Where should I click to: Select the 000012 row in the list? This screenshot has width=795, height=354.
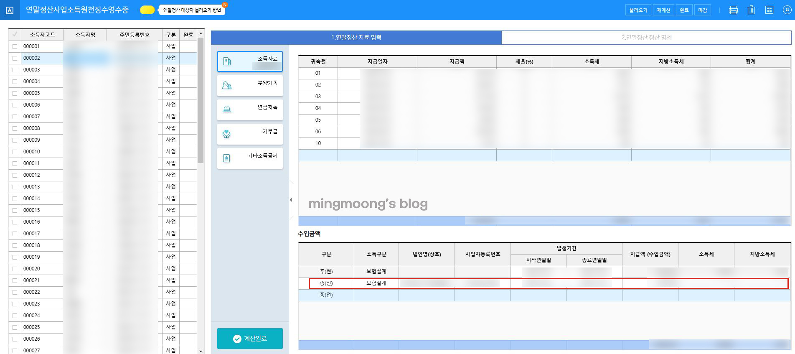tap(102, 175)
